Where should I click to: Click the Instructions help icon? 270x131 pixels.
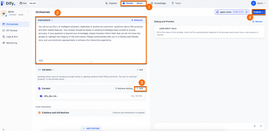tap(52, 20)
